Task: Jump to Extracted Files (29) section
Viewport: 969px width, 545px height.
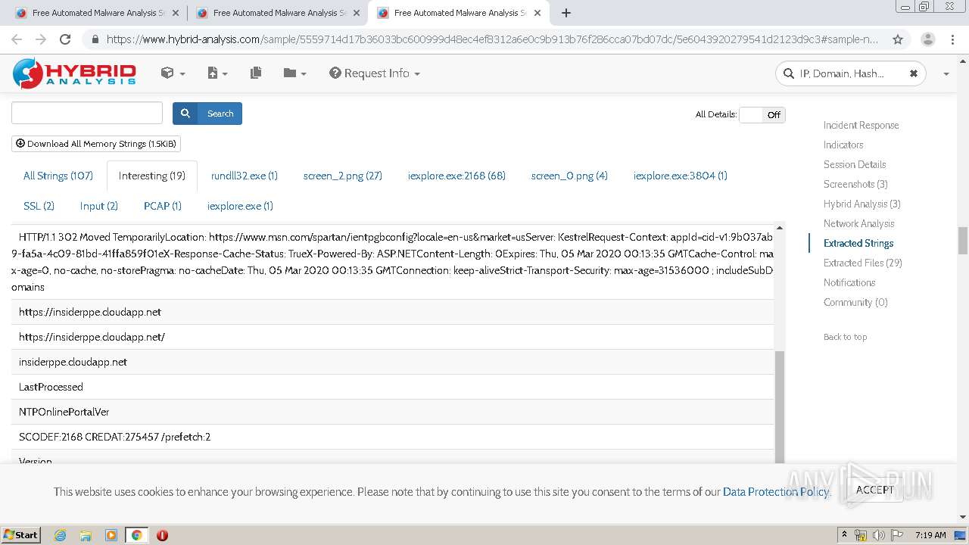Action: (863, 263)
